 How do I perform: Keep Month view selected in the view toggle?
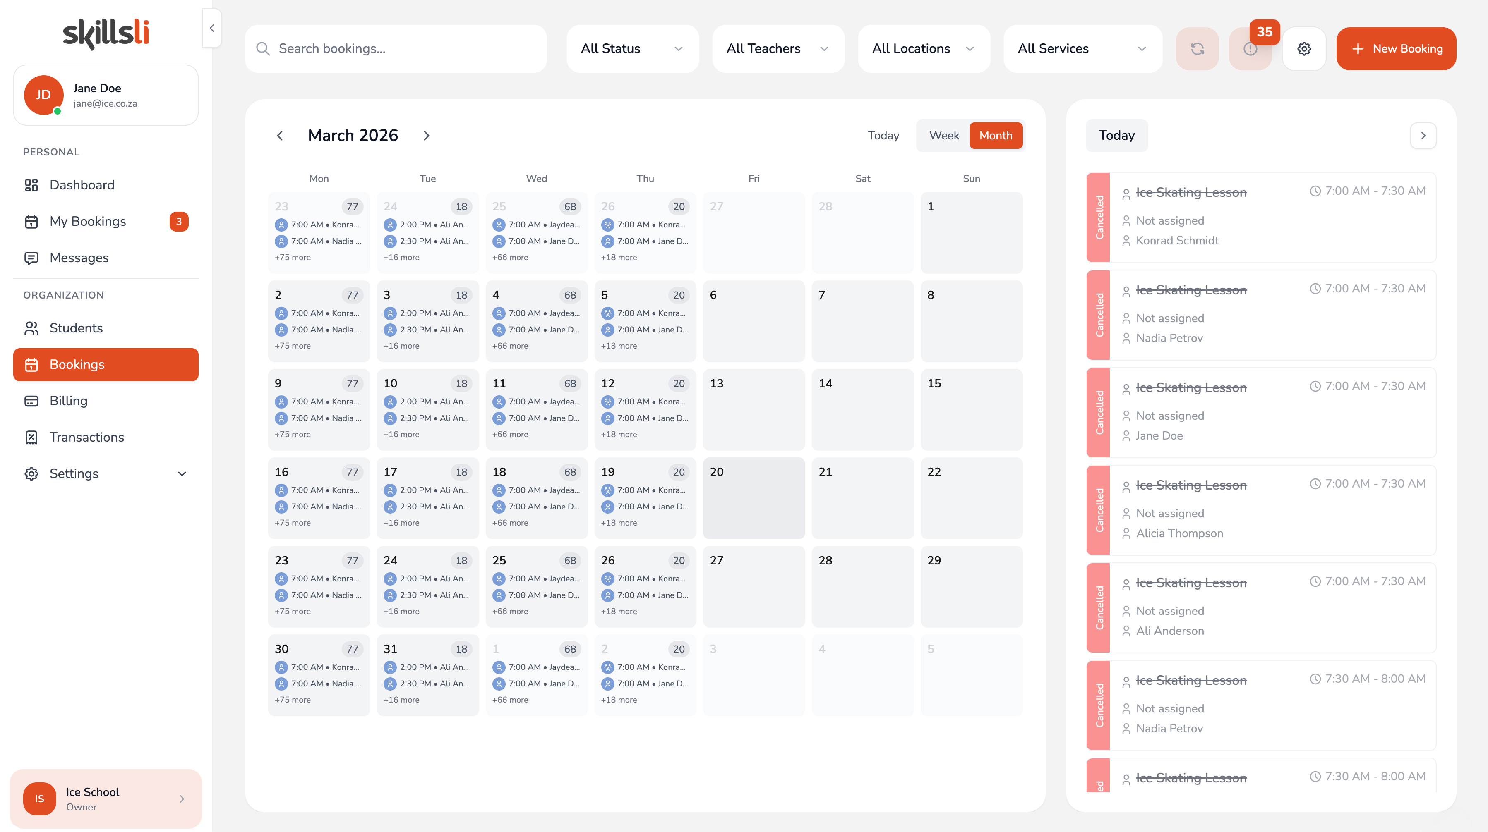pyautogui.click(x=995, y=135)
